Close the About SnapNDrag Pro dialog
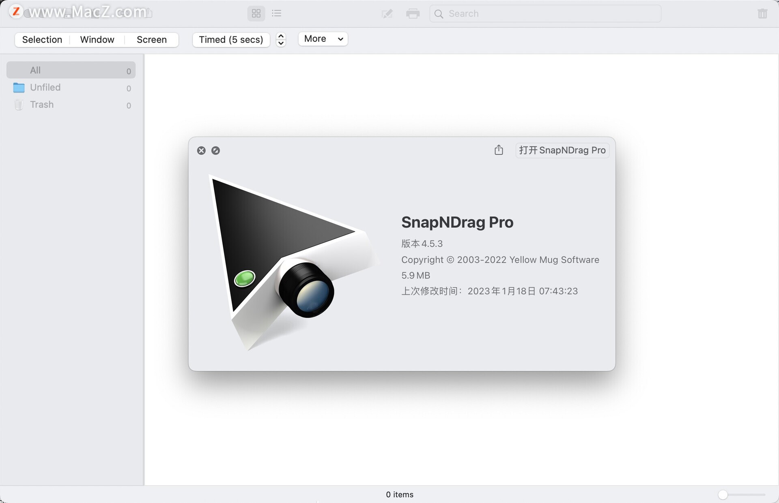The height and width of the screenshot is (503, 779). click(201, 150)
